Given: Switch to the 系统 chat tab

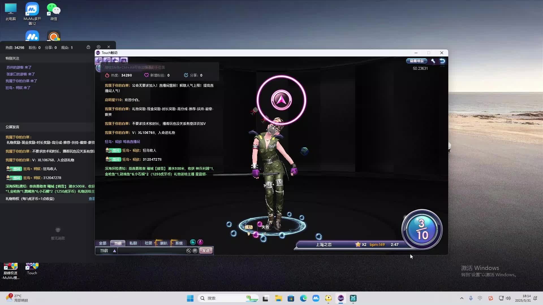Looking at the screenshot, I should [x=179, y=243].
